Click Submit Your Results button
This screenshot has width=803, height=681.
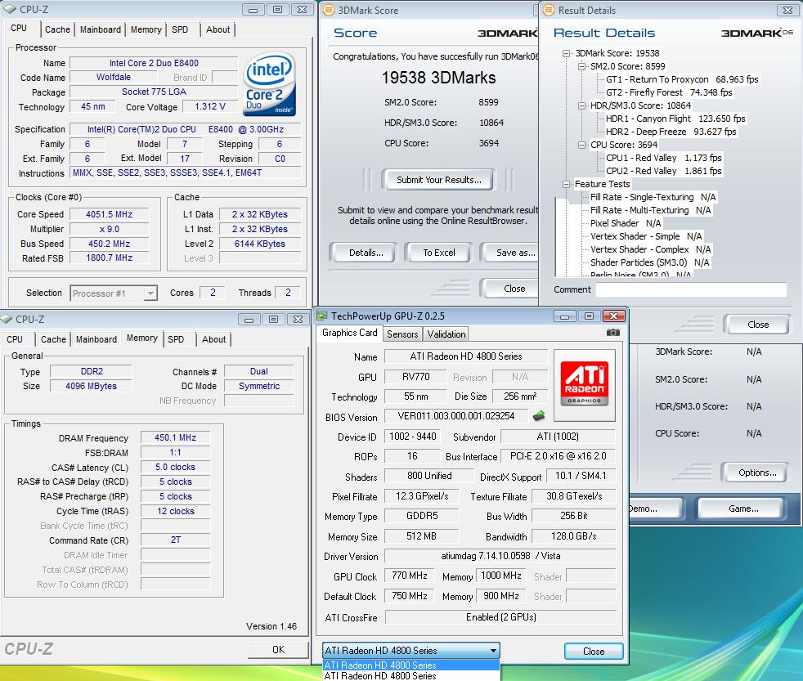pos(439,180)
